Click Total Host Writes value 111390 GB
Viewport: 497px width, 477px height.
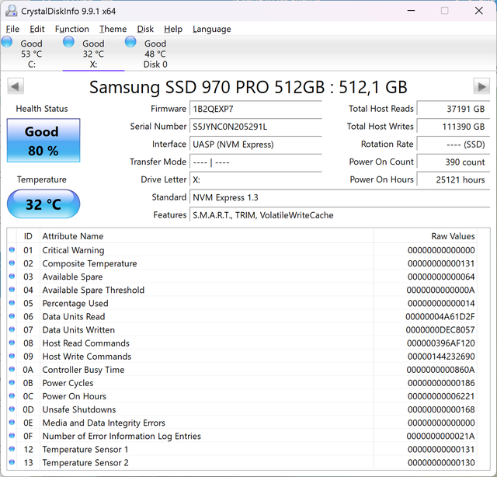click(454, 127)
